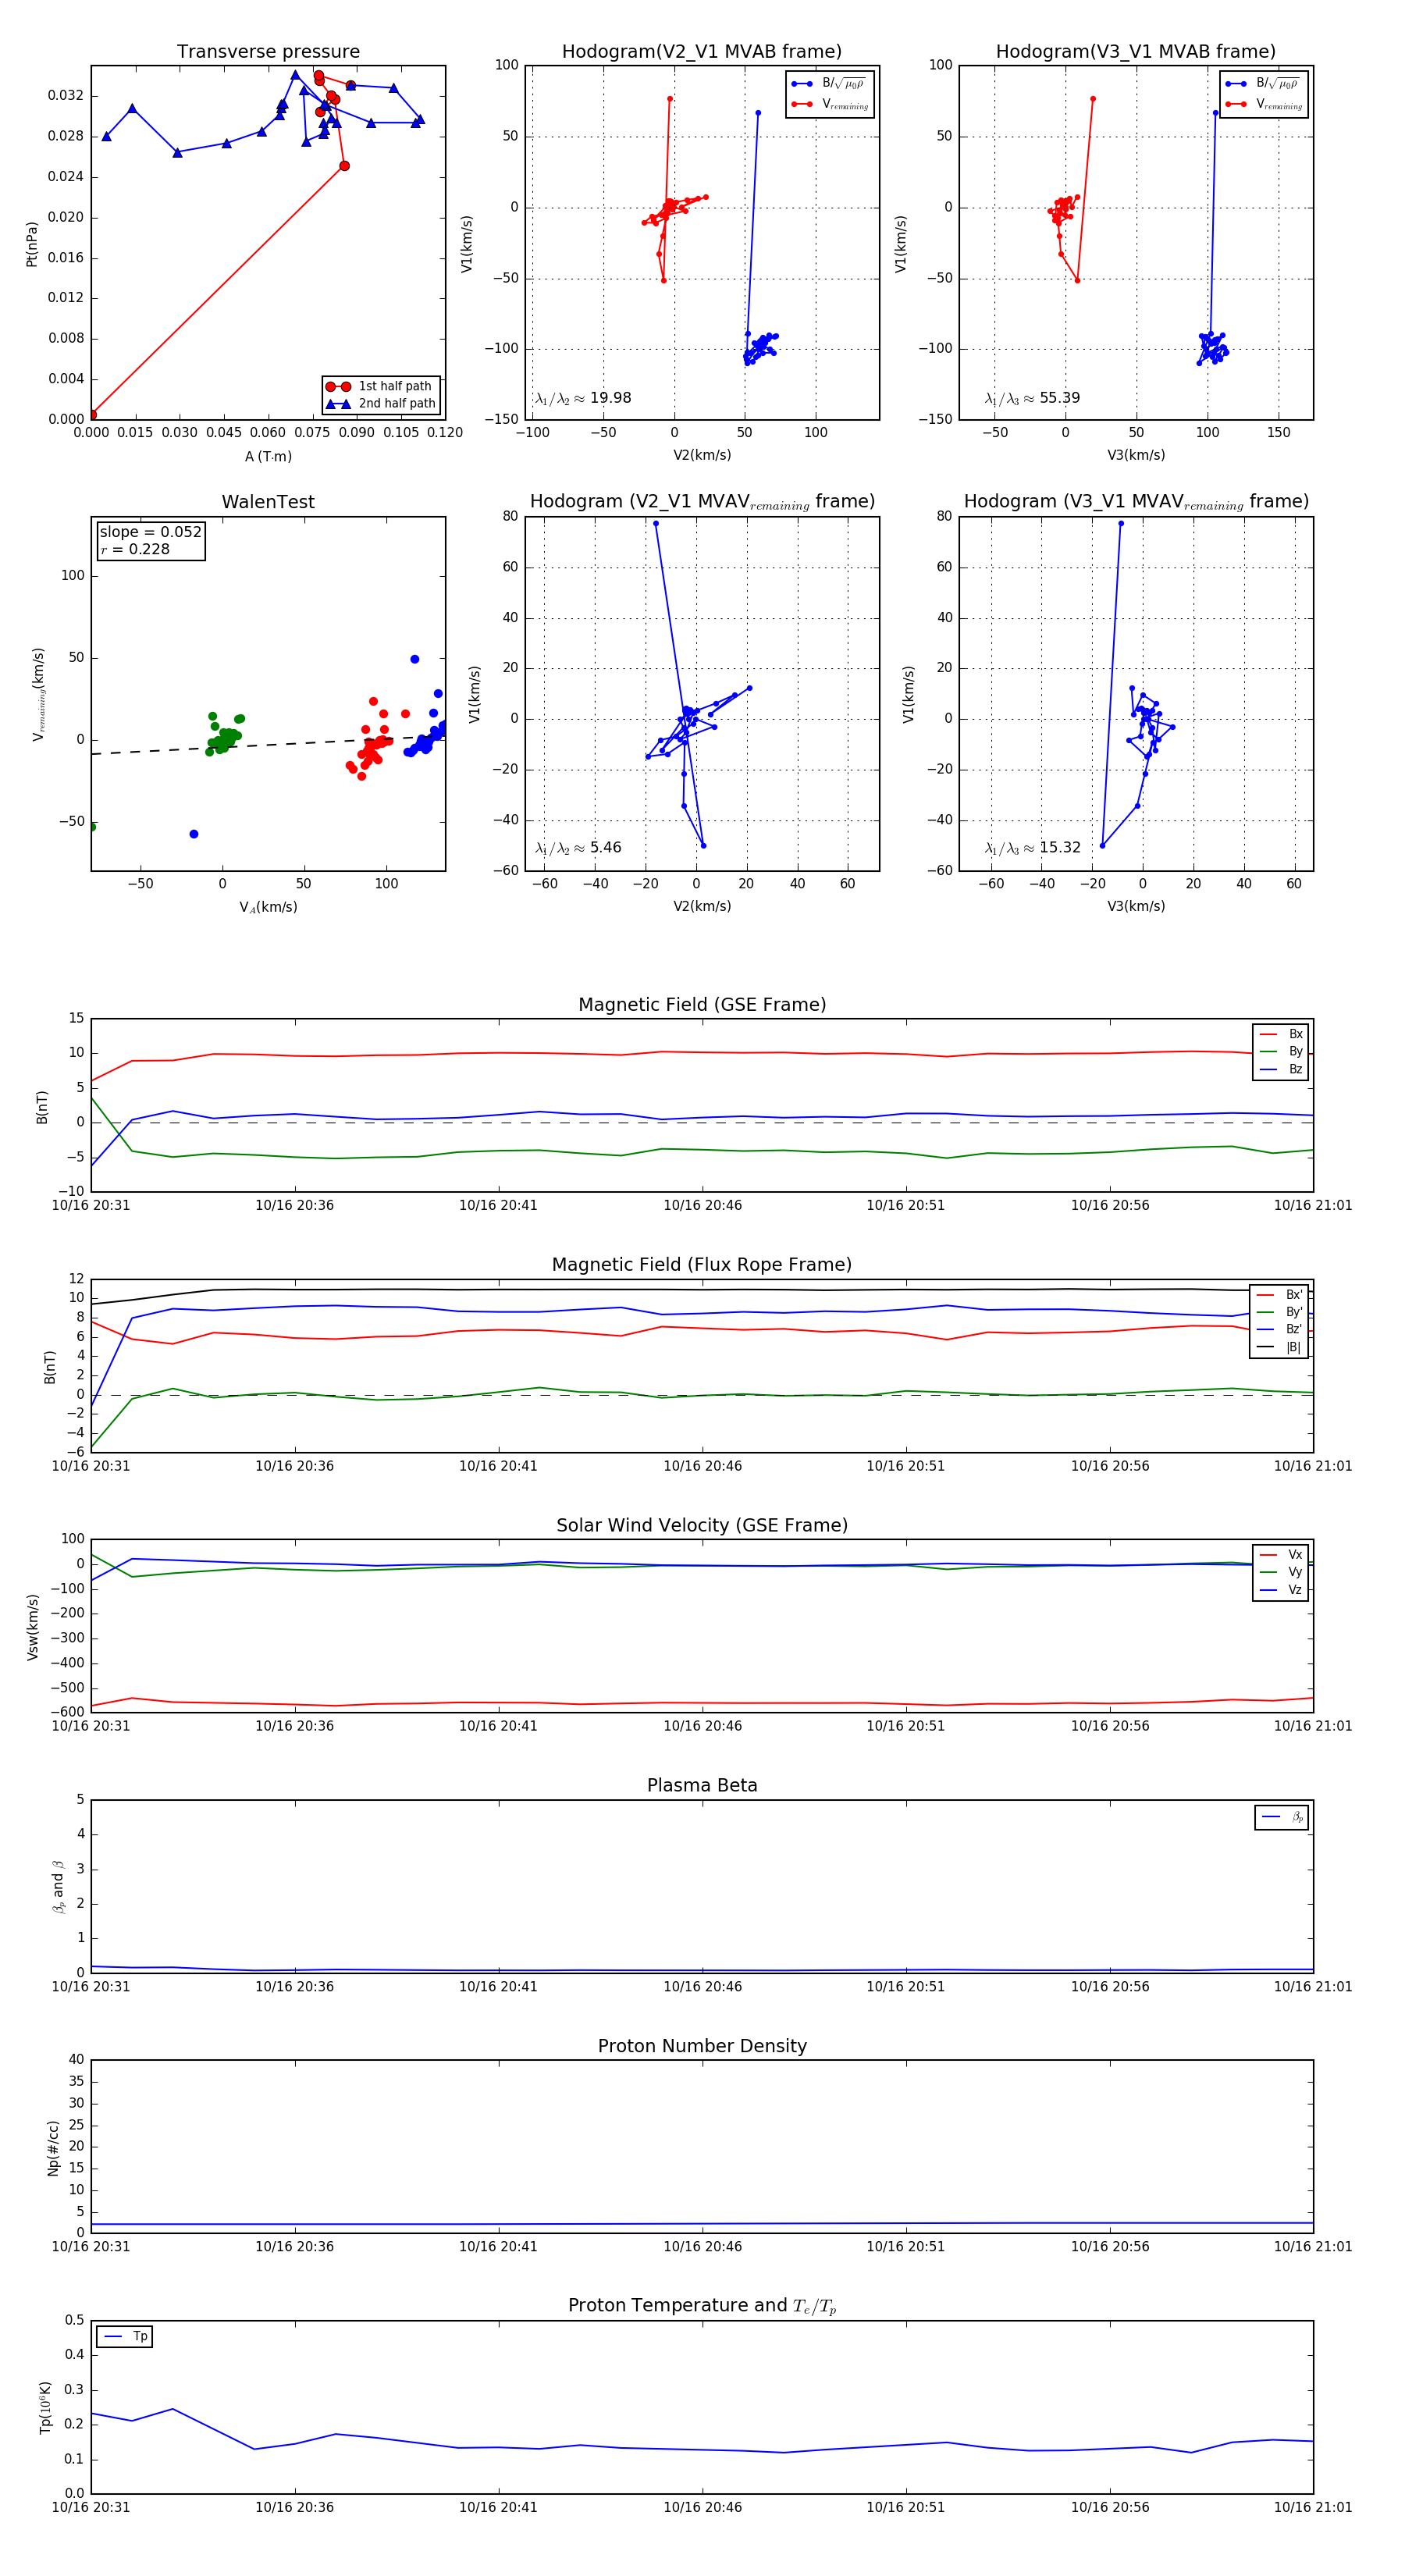Click the "10/16 21:01" tick under Plasma Beta plot
Screen dimensions: 1405x2576
coord(1312,1986)
